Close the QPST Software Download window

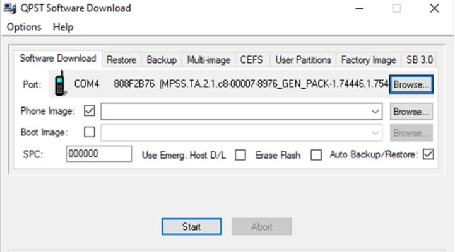(x=434, y=8)
